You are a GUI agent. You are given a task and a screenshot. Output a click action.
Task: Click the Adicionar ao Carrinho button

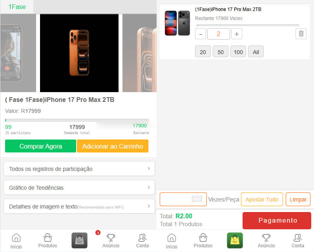[x=113, y=146]
